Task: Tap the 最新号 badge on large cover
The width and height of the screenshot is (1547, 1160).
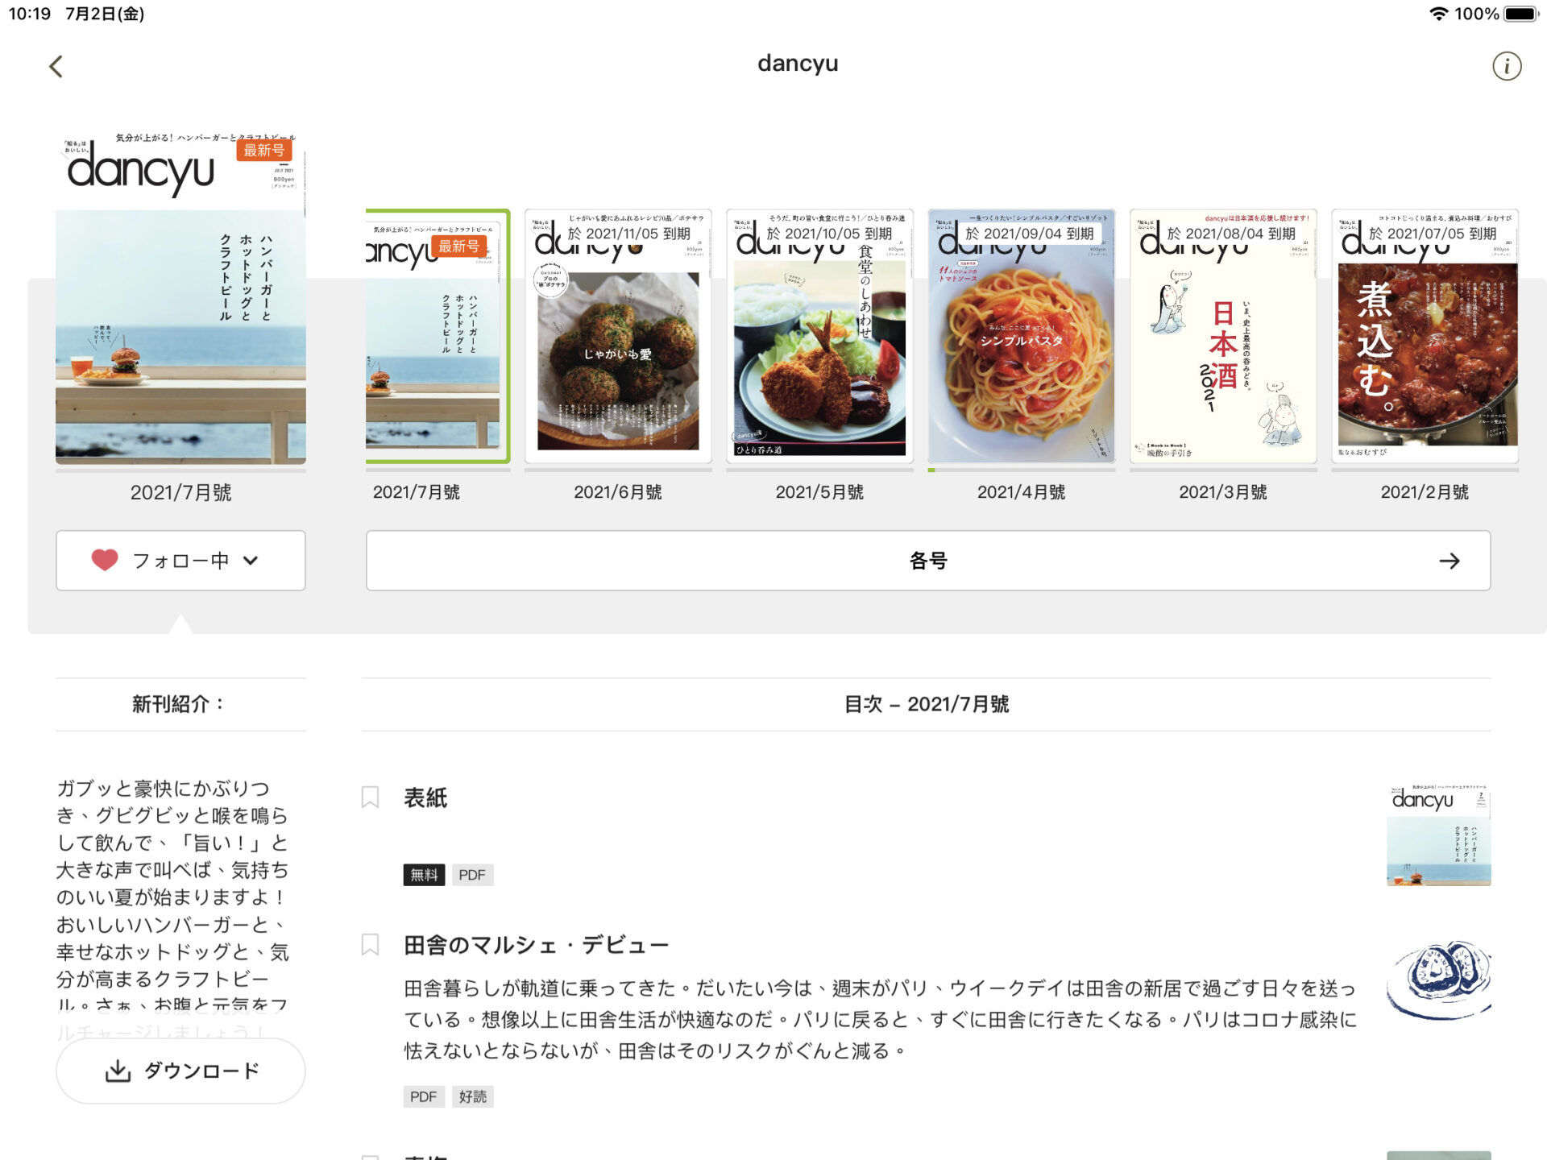Action: (x=263, y=150)
